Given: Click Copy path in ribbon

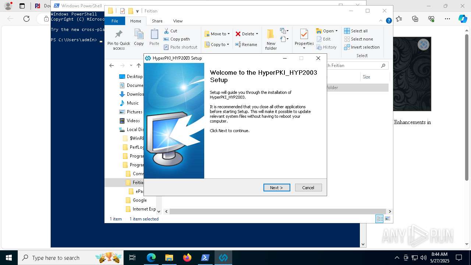Looking at the screenshot, I should point(177,39).
